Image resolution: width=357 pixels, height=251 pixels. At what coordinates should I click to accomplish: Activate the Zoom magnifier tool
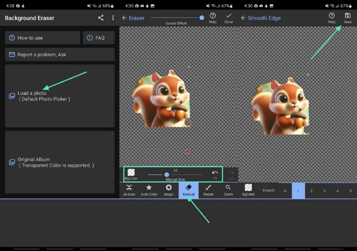tap(228, 190)
